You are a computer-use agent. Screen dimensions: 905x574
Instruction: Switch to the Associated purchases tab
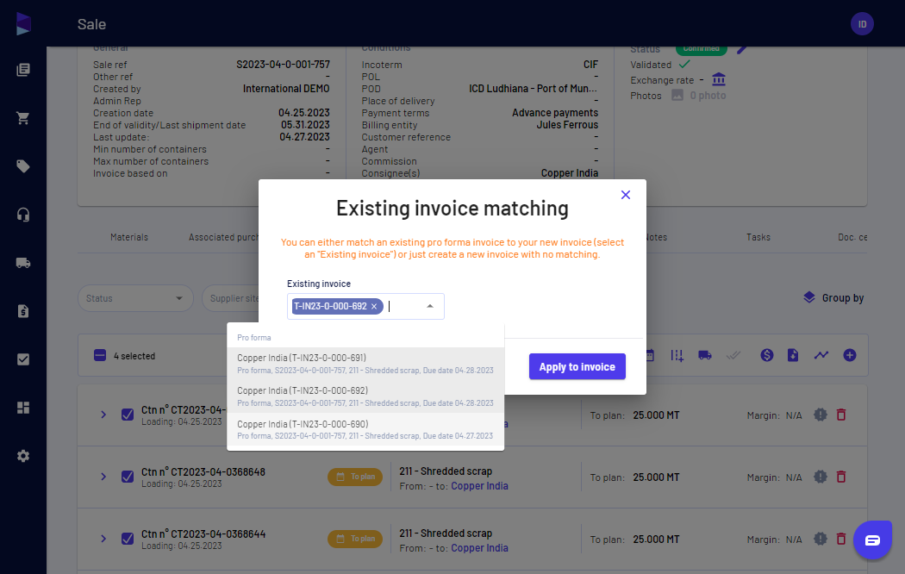pos(223,237)
